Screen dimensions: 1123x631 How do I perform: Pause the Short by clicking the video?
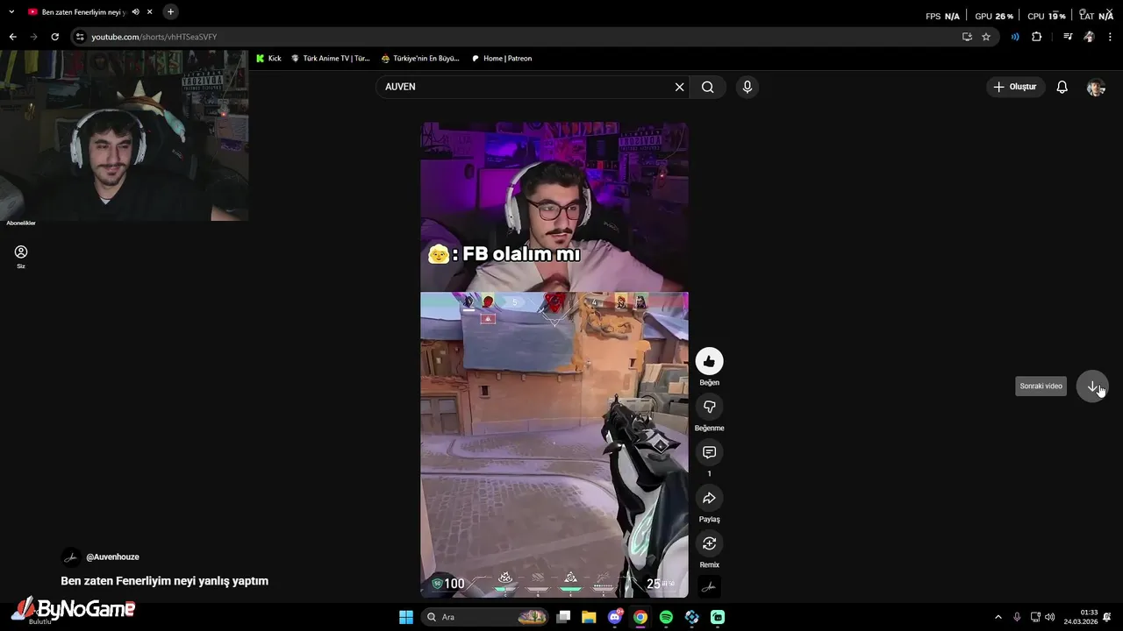pos(554,359)
